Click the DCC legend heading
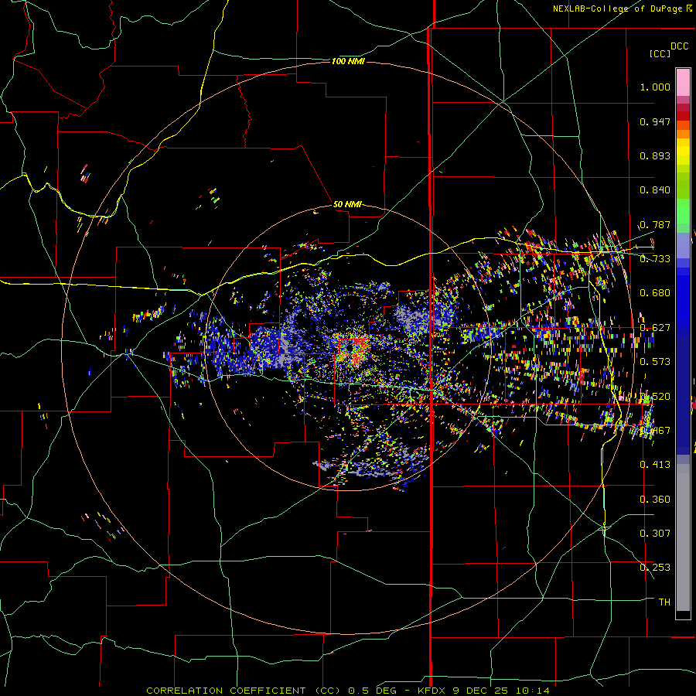This screenshot has height=696, width=696. pos(679,46)
